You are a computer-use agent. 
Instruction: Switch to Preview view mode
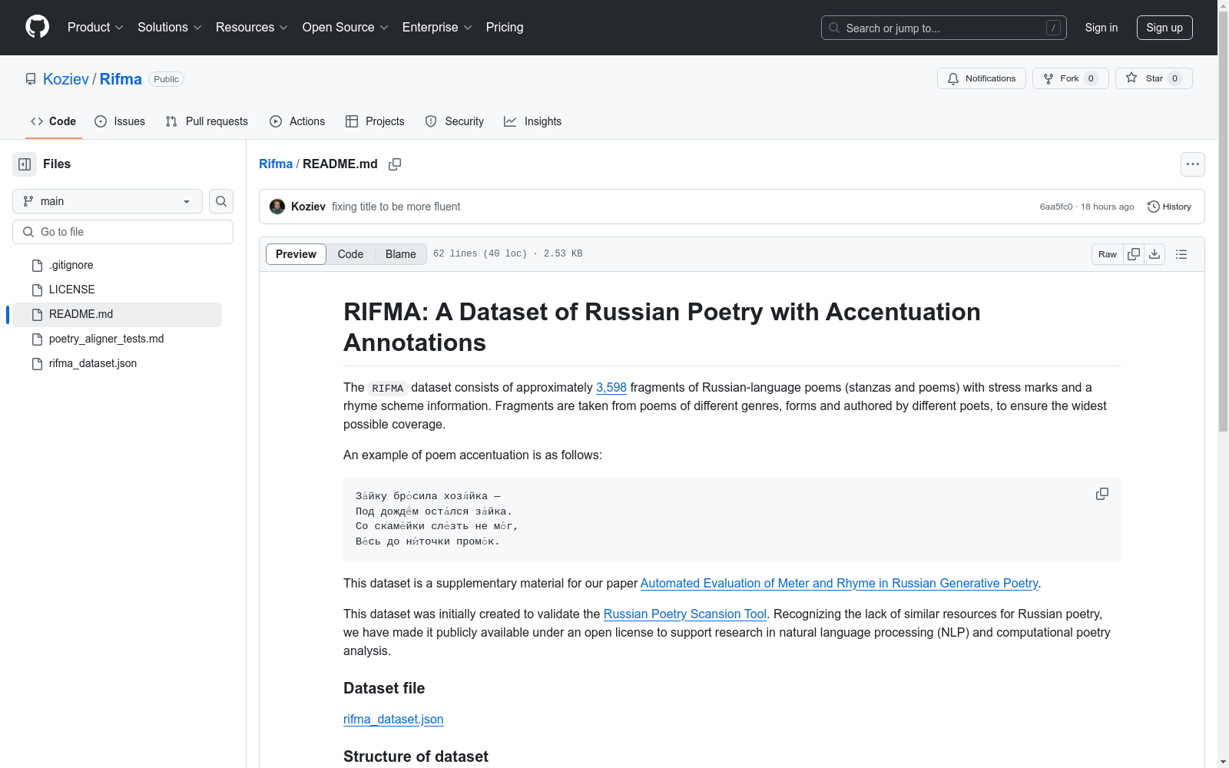[296, 254]
